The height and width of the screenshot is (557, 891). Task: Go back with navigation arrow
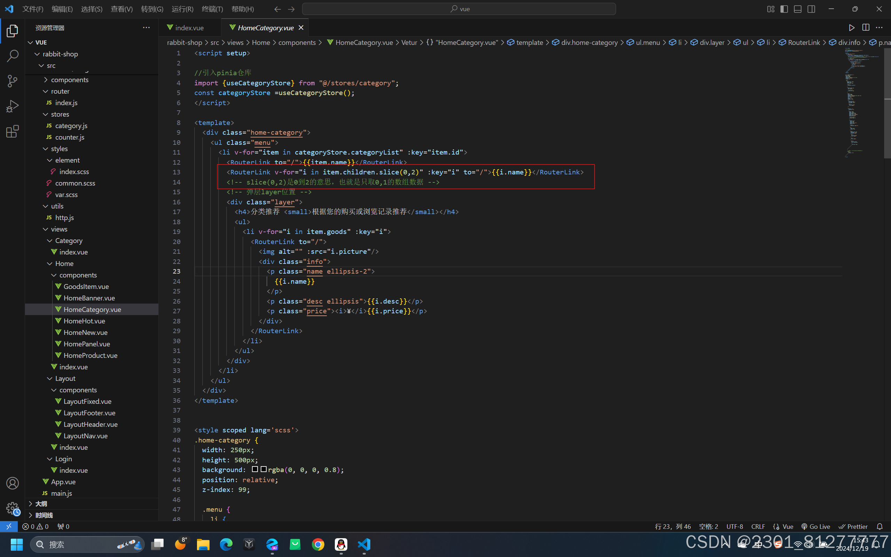point(278,9)
